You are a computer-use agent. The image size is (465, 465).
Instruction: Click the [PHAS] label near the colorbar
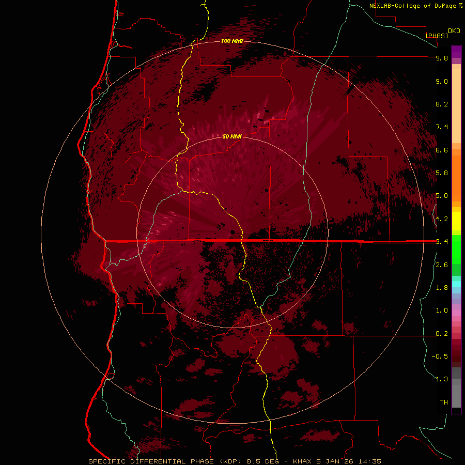(x=437, y=36)
